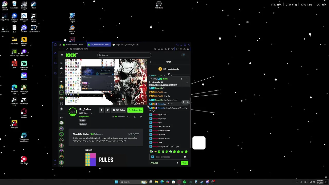Open Kick sidebar Following heart icon
This screenshot has height=185, width=329.
point(61,73)
